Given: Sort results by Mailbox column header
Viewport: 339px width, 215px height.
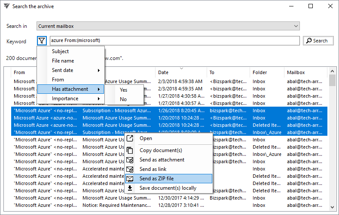Looking at the screenshot, I should (x=296, y=72).
